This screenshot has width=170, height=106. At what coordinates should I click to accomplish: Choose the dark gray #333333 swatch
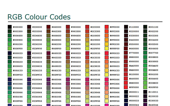click(29, 58)
